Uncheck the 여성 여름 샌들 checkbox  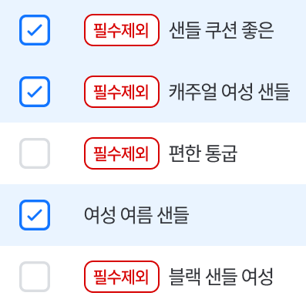point(35,215)
